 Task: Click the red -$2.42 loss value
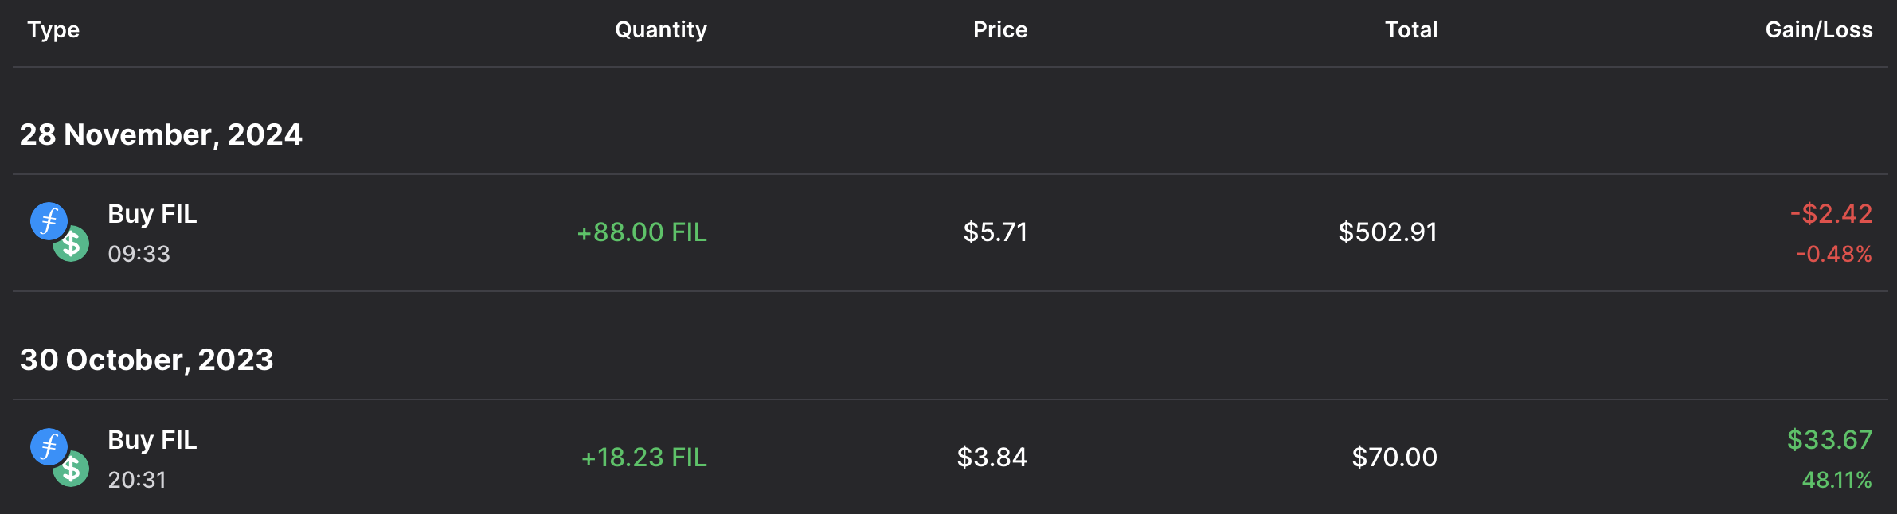pyautogui.click(x=1831, y=214)
